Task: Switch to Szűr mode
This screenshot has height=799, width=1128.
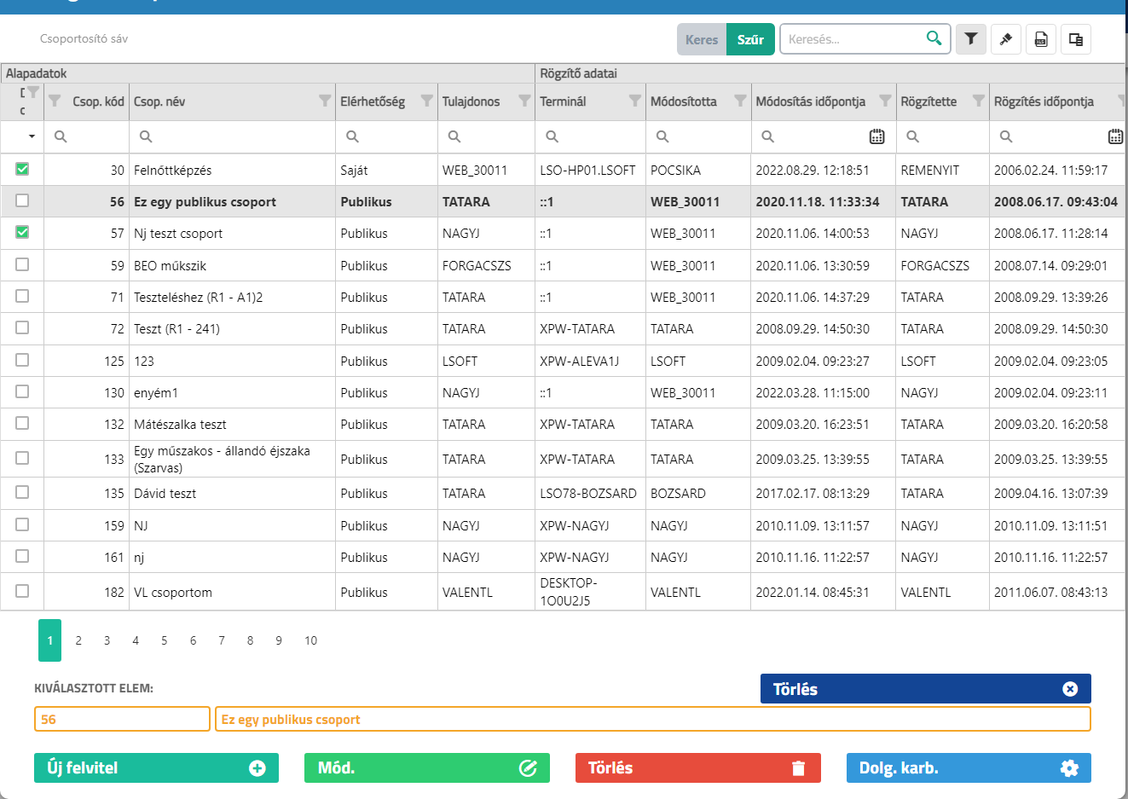Action: tap(750, 39)
